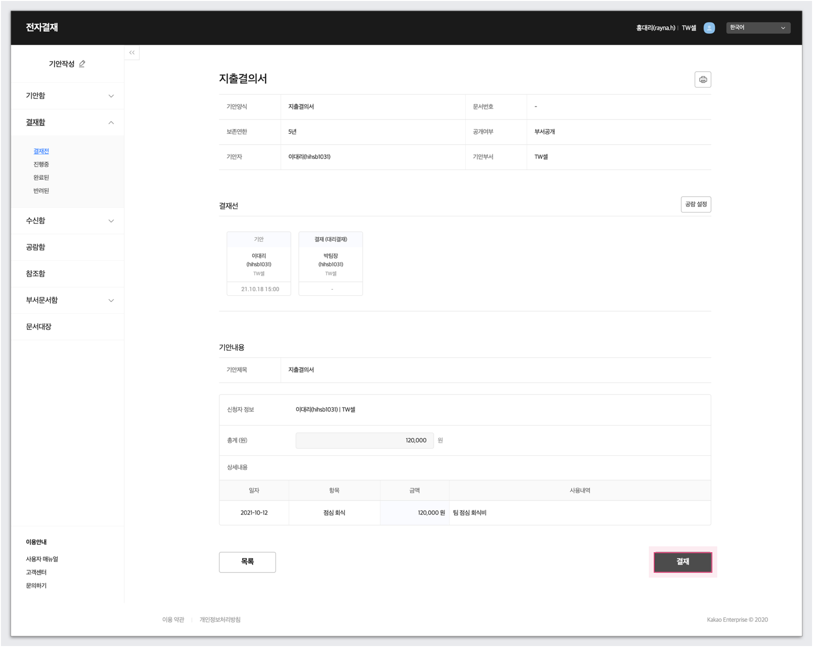The image size is (813, 647).
Task: Select 반려된 in the sidebar
Action: pyautogui.click(x=41, y=191)
